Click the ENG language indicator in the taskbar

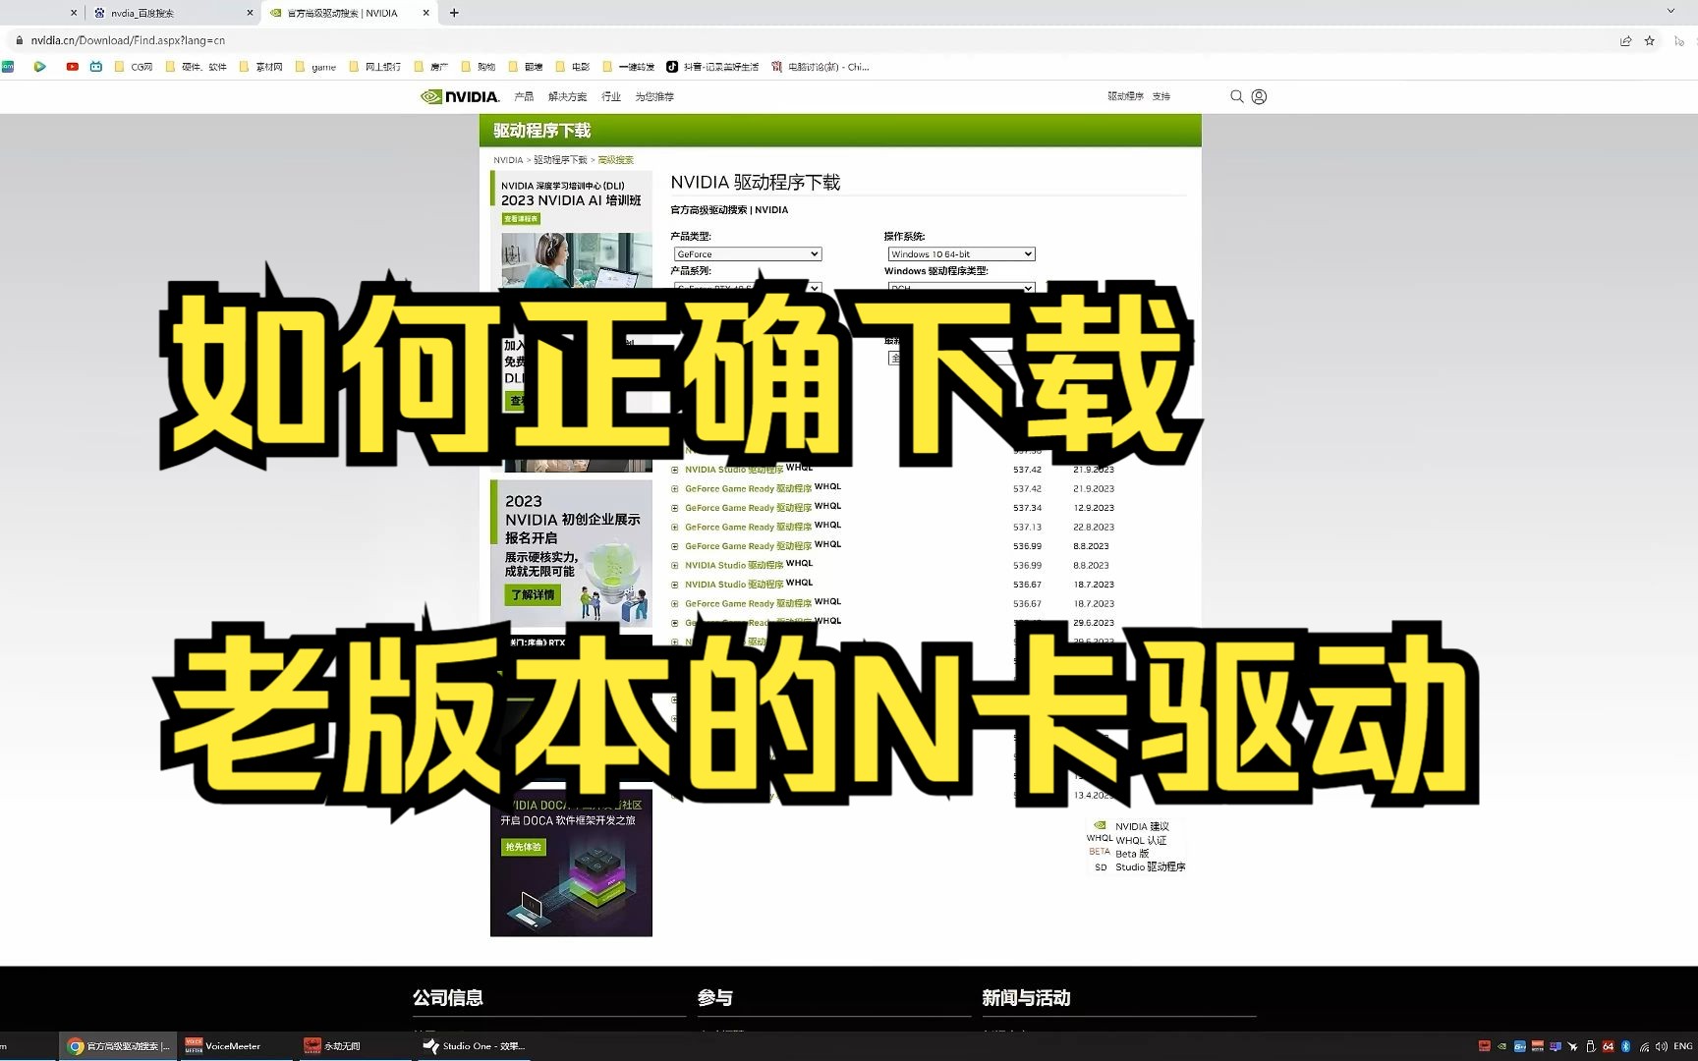tap(1683, 1046)
